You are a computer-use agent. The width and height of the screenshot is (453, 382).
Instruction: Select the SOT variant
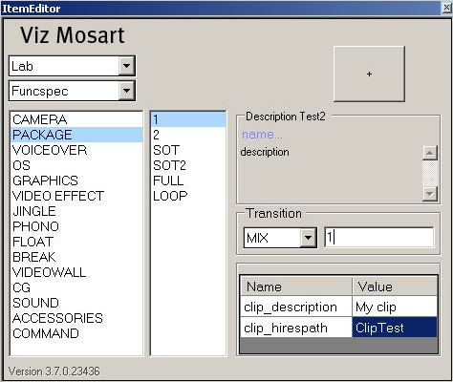tap(188, 150)
